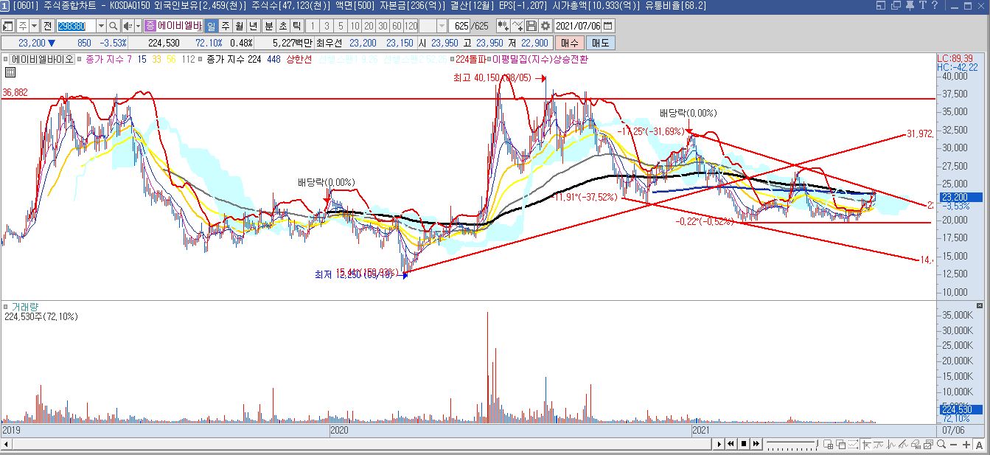Open the stock code history dropdown
This screenshot has height=455, width=990.
(x=102, y=26)
